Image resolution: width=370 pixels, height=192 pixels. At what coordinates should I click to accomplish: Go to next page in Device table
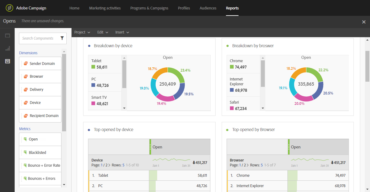coord(109,165)
